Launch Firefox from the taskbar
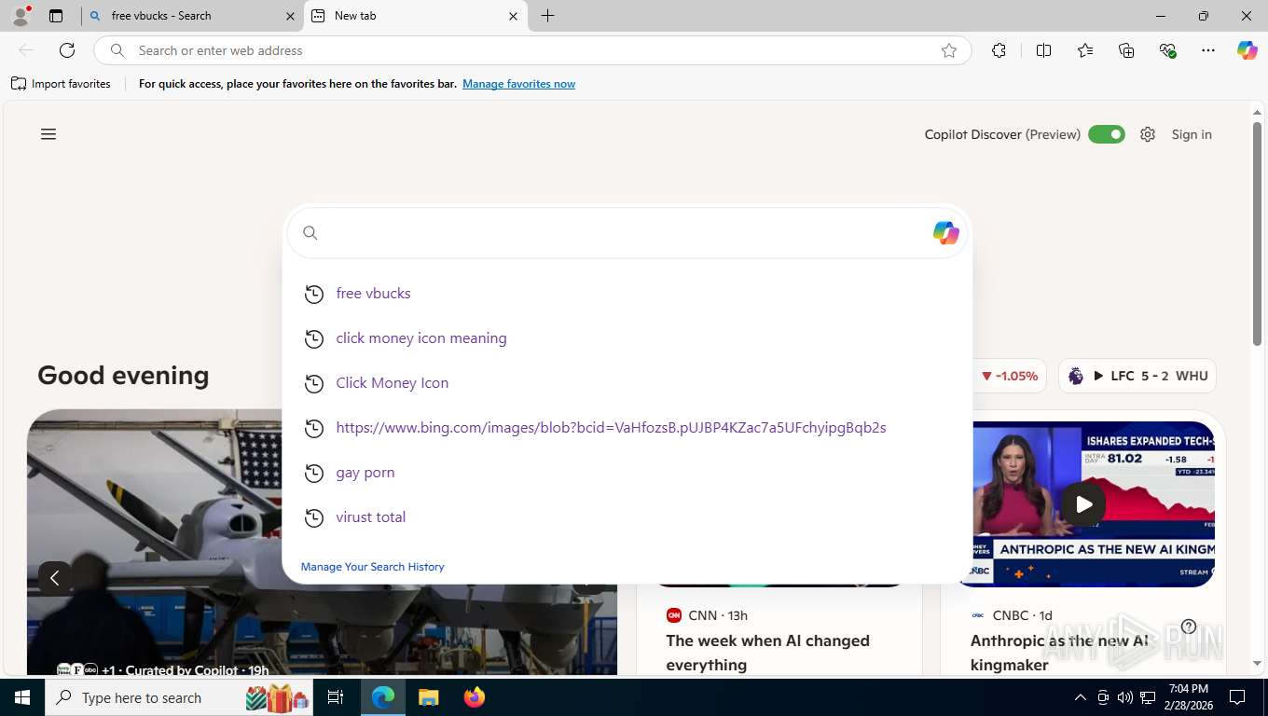 [475, 697]
